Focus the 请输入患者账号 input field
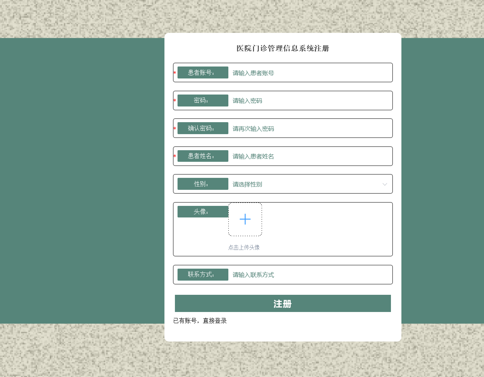The height and width of the screenshot is (377, 484). click(x=309, y=73)
